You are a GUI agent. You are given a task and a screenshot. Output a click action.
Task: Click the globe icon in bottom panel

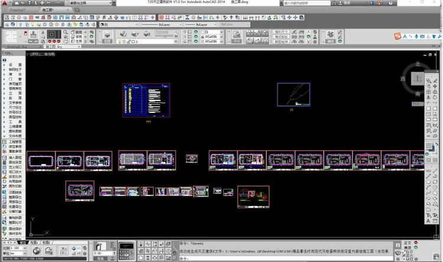(x=37, y=250)
